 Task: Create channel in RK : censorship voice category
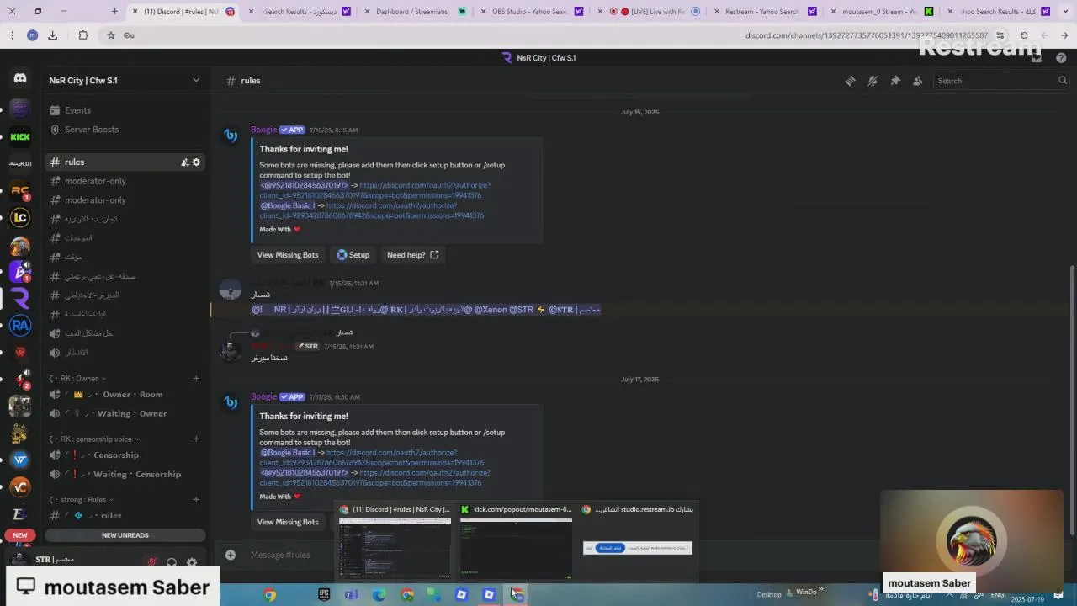coord(196,439)
